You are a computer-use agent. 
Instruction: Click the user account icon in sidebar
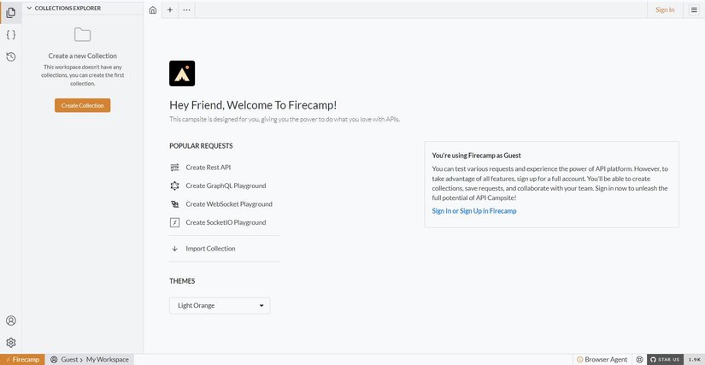(11, 321)
